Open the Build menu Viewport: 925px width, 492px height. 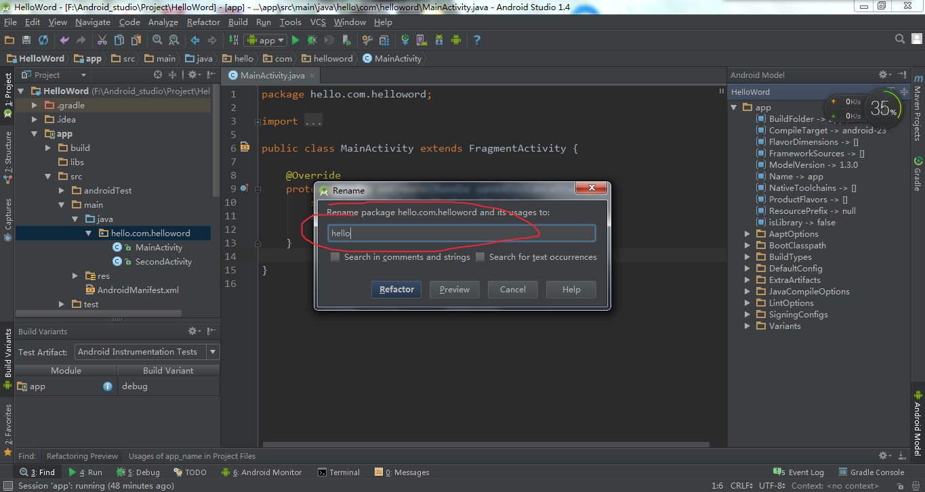click(x=238, y=22)
